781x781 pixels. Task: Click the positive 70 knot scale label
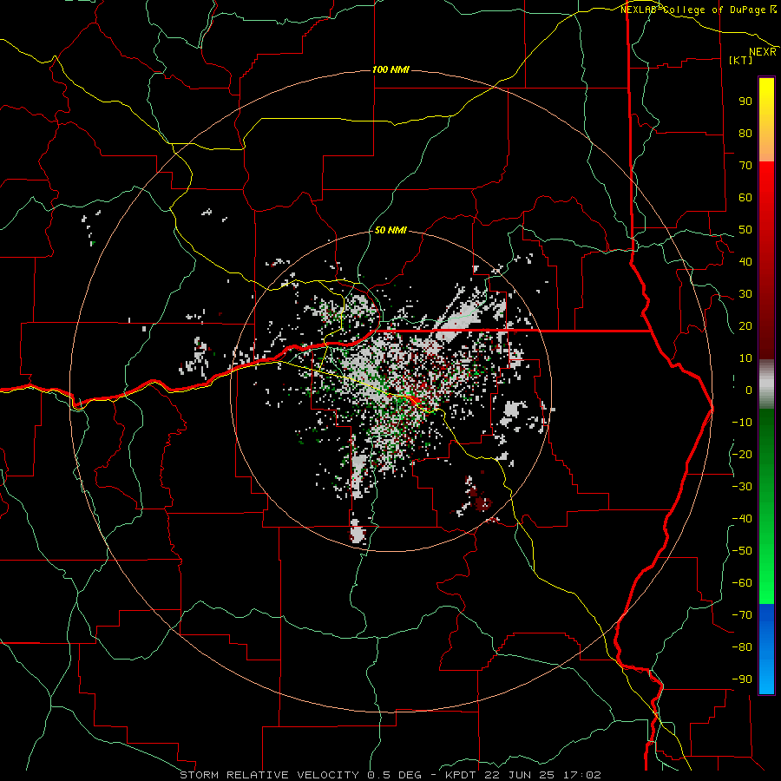pyautogui.click(x=745, y=166)
